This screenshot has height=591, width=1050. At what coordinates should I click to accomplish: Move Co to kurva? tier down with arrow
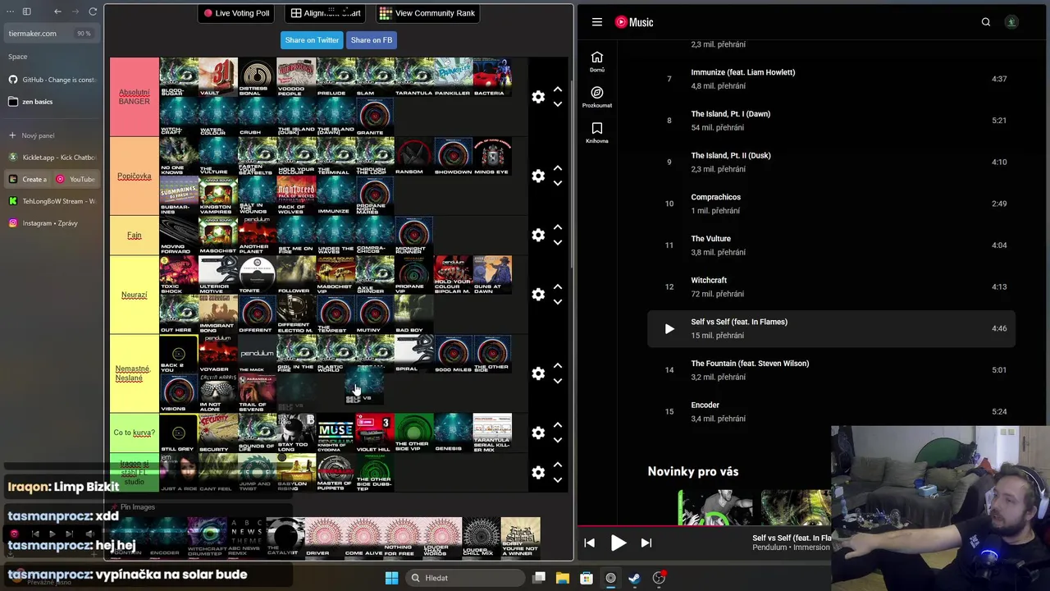pyautogui.click(x=558, y=440)
